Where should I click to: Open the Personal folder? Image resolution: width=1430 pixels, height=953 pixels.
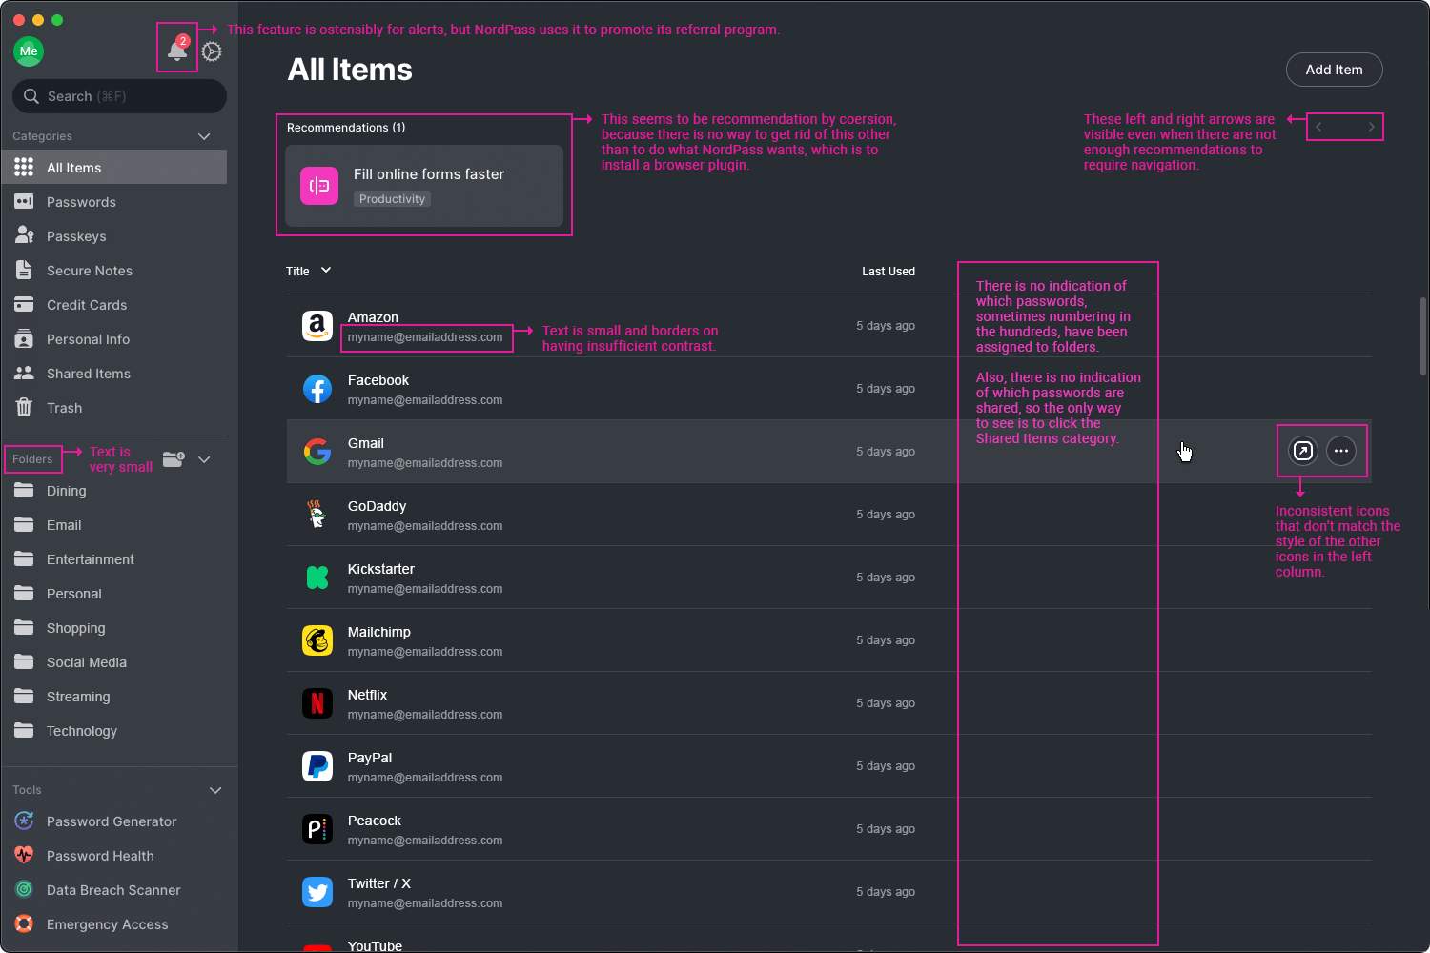[114, 594]
